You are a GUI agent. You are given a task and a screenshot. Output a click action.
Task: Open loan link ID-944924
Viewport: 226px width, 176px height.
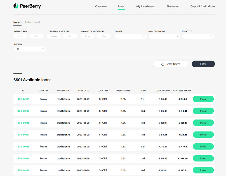(23, 158)
